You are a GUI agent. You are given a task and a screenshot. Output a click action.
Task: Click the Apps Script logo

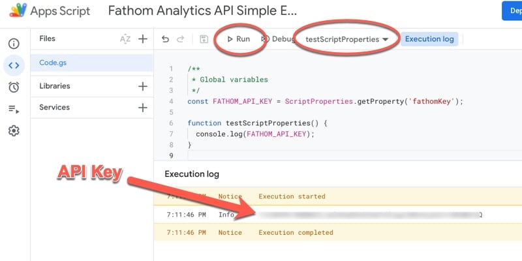(18, 10)
